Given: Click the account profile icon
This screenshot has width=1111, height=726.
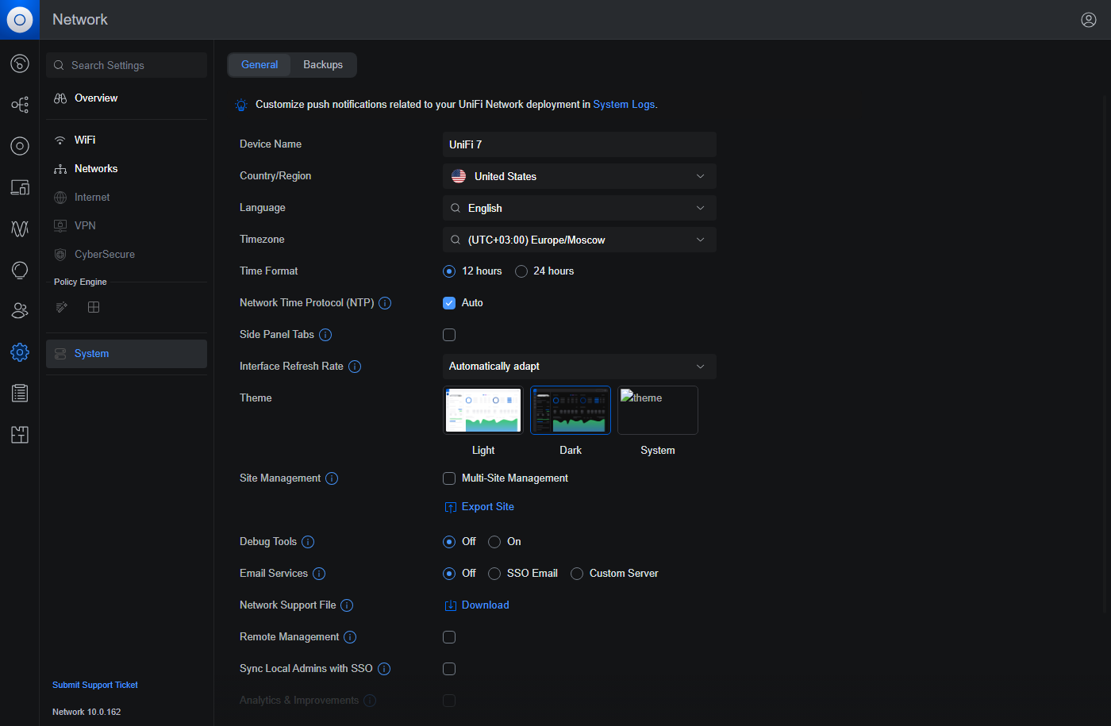Looking at the screenshot, I should (x=1089, y=20).
